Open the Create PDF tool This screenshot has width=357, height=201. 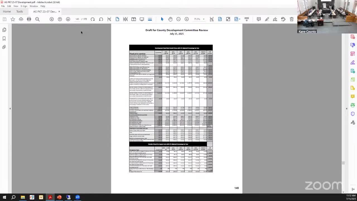pos(353,37)
